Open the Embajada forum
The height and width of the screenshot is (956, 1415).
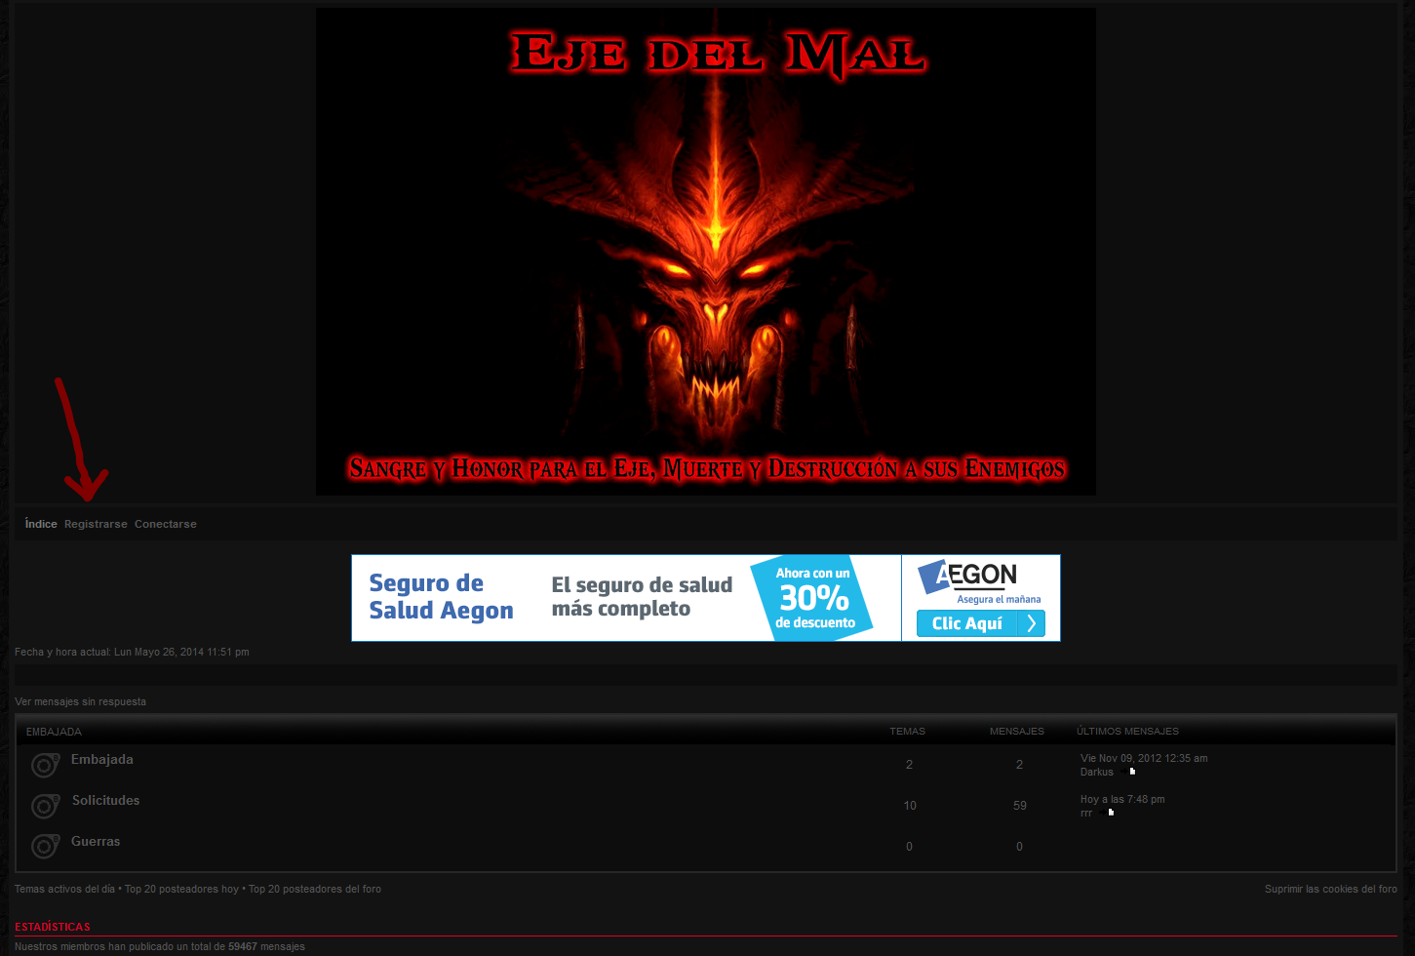(102, 759)
